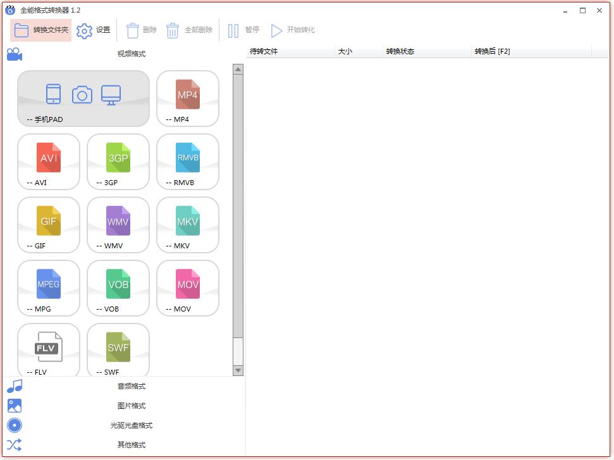Image resolution: width=614 pixels, height=460 pixels.
Task: Pick the MKV format icon
Action: click(x=188, y=224)
